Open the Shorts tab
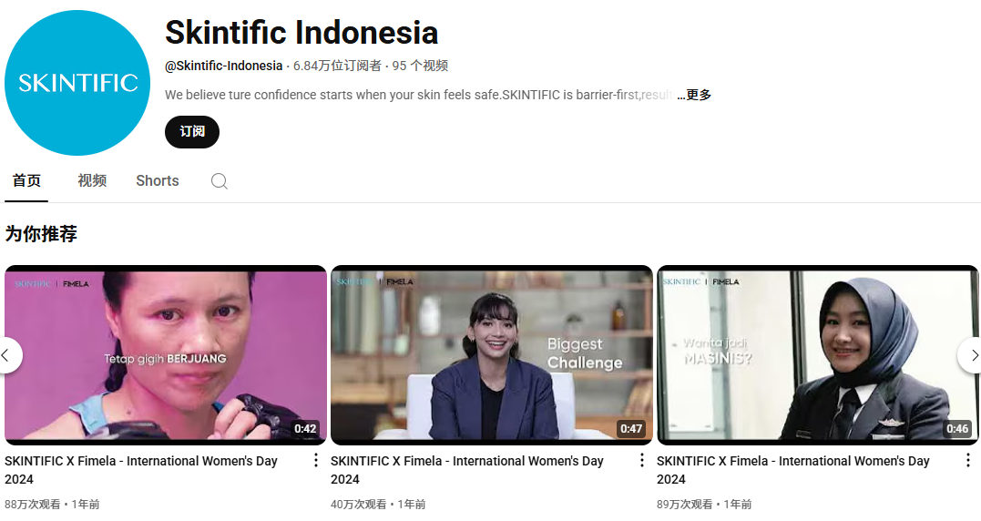981x521 pixels. (158, 181)
